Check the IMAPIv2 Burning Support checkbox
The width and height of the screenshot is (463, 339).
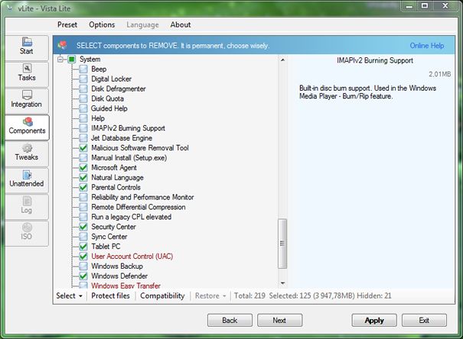83,128
